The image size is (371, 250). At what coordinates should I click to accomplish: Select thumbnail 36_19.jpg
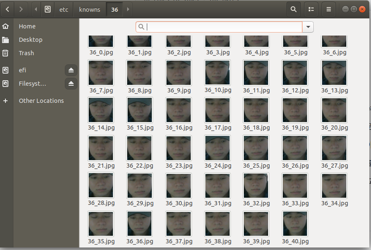(x=295, y=110)
